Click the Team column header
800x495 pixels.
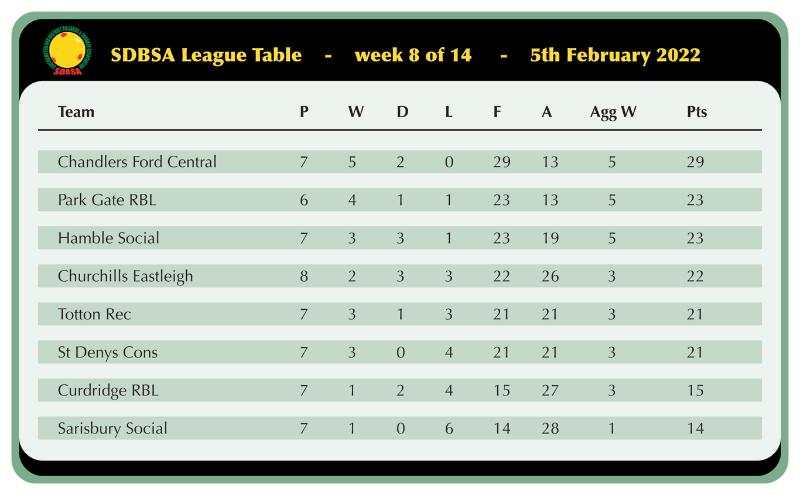point(76,111)
